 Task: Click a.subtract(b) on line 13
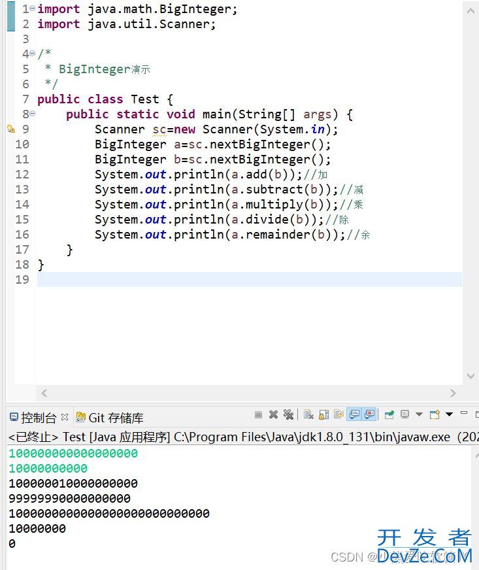[x=279, y=190]
